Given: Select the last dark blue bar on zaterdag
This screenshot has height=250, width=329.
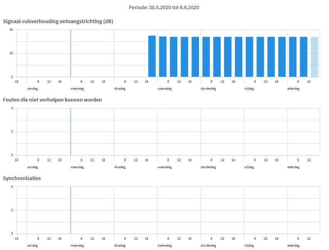Looking at the screenshot, I should pos(304,57).
